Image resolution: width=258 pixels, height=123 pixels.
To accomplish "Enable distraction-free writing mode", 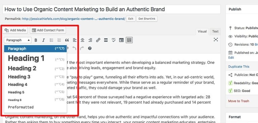I will click(216, 40).
